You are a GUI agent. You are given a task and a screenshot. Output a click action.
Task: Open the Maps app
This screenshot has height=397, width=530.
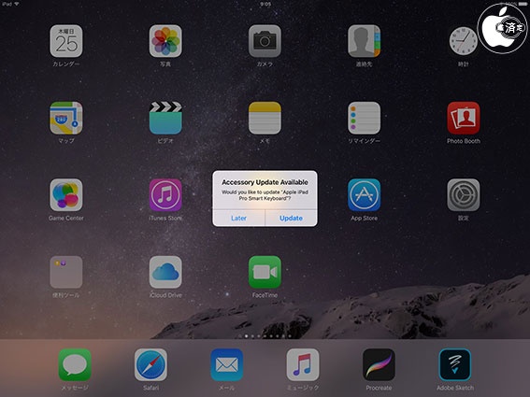pyautogui.click(x=66, y=118)
